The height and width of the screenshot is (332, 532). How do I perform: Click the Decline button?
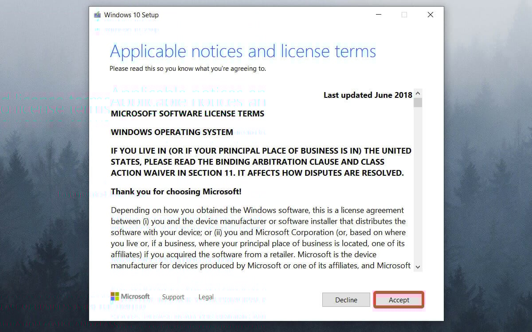346,300
